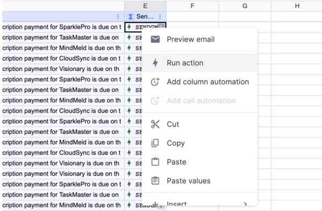This screenshot has width=322, height=211.
Task: Select column F letter header
Action: point(193,6)
